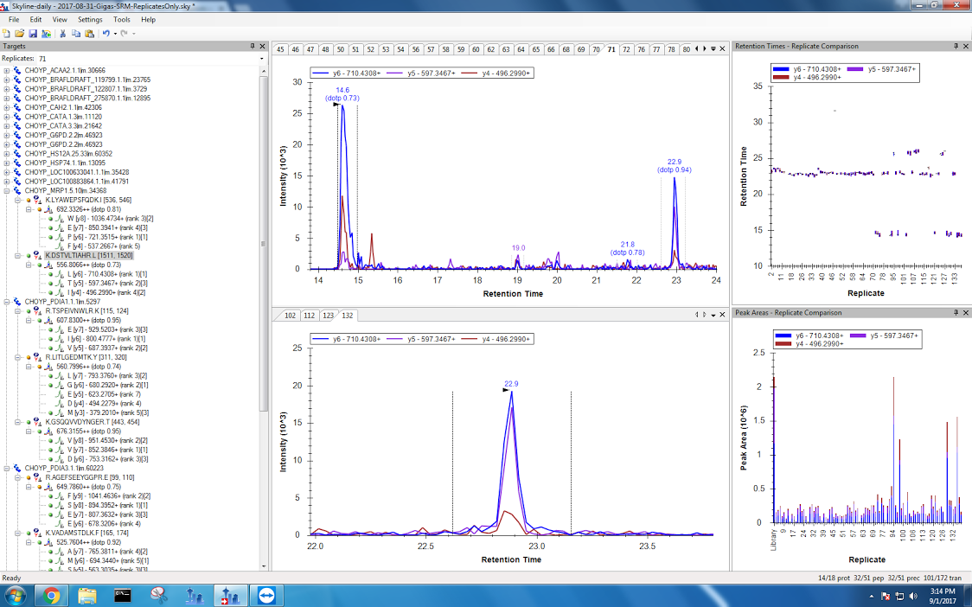Click the Cut scissors toolbar icon
972x607 pixels.
pyautogui.click(x=62, y=33)
